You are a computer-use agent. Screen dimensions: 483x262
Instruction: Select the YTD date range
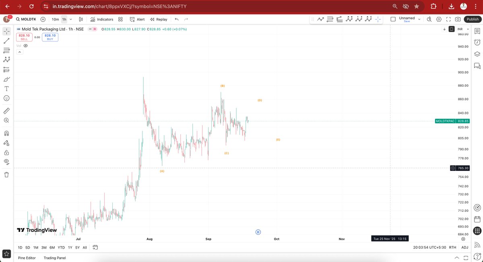point(61,248)
